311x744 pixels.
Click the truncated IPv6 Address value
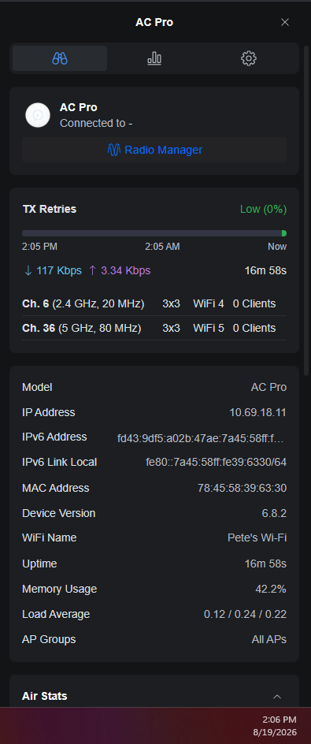click(201, 438)
